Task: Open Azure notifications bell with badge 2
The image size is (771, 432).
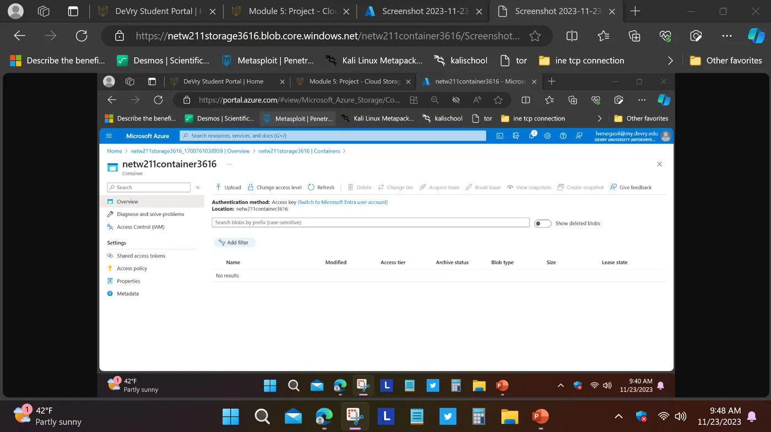Action: click(532, 136)
